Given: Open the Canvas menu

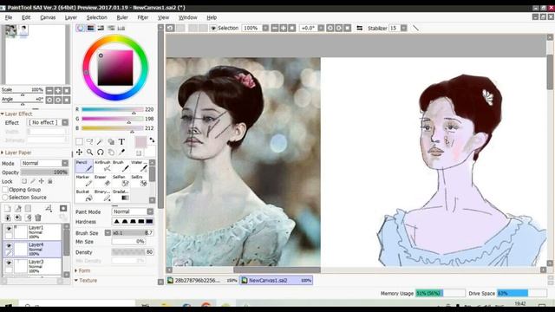Looking at the screenshot, I should (48, 17).
